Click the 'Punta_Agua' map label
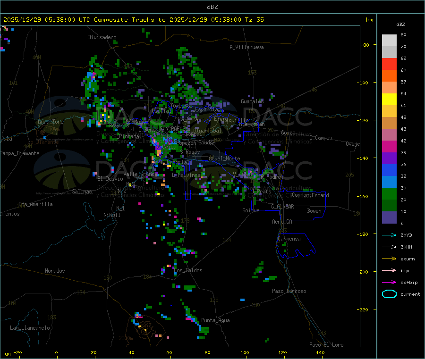Screen dimensions: 425x359 [215, 320]
